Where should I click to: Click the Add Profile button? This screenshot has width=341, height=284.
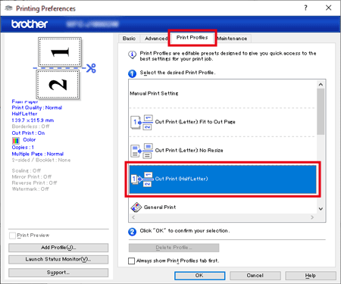pyautogui.click(x=58, y=248)
